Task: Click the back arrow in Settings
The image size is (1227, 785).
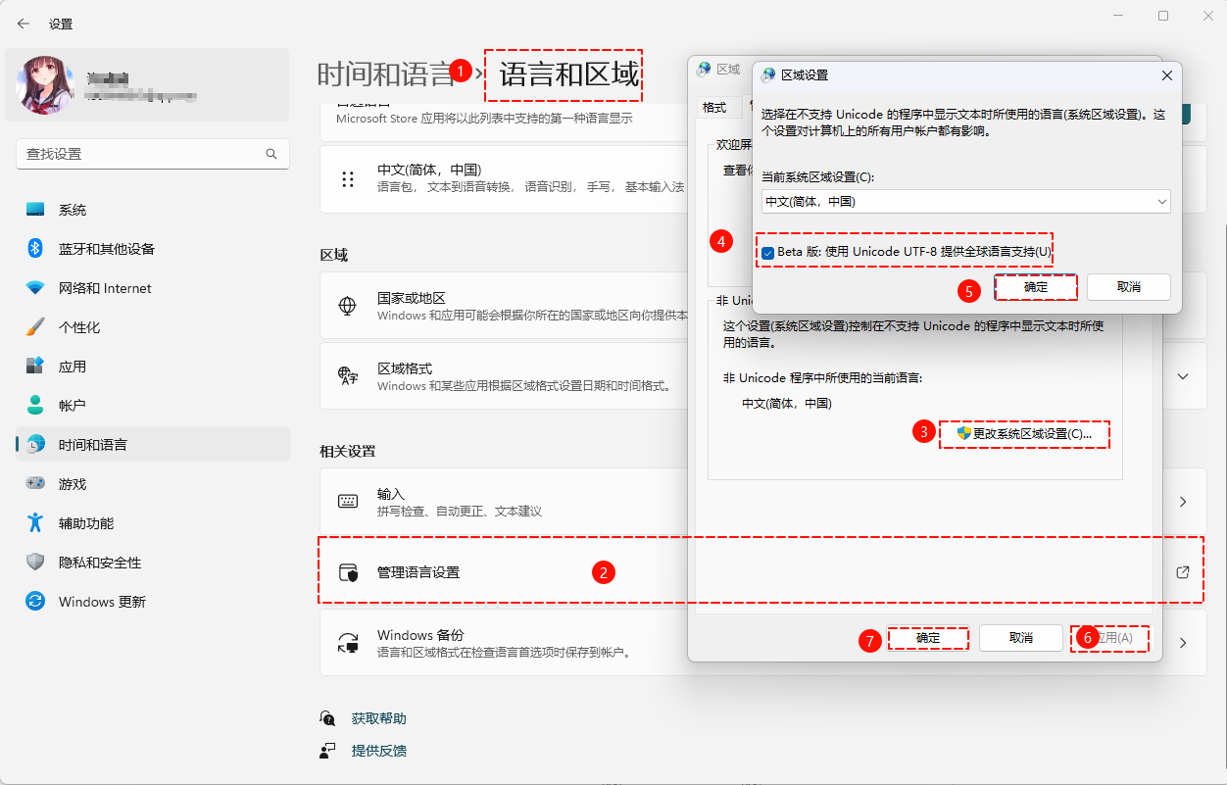Action: (x=23, y=24)
